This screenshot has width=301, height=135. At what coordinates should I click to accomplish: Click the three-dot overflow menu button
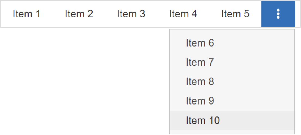[278, 14]
